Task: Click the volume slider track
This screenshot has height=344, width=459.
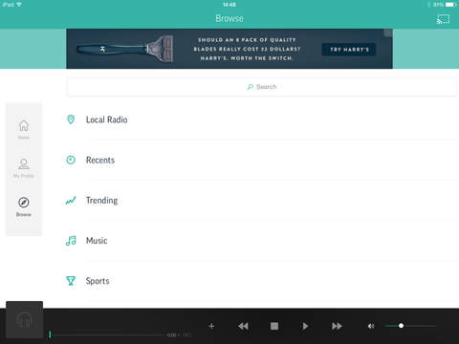Action: 410,326
